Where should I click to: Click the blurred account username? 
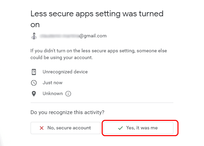[59, 35]
